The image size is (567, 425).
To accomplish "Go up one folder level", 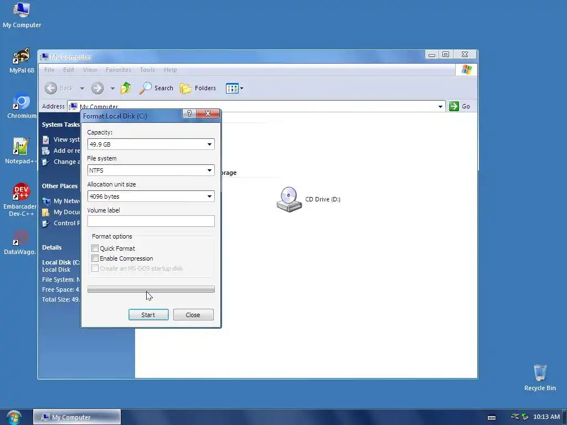I will 126,88.
